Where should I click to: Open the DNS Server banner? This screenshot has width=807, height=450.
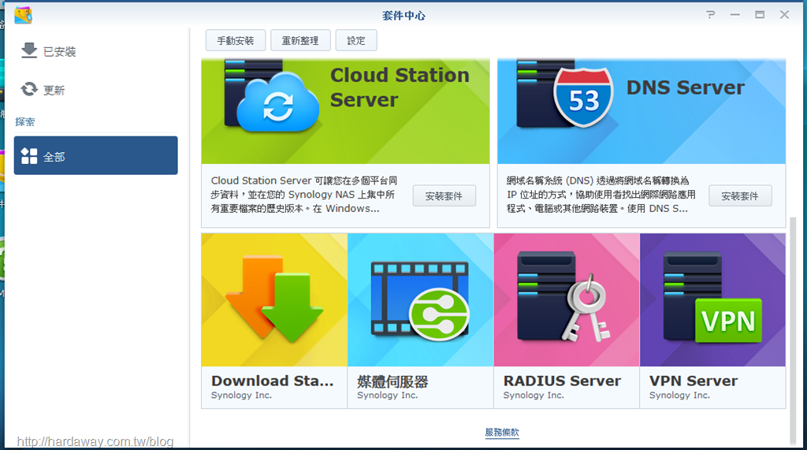pos(642,111)
